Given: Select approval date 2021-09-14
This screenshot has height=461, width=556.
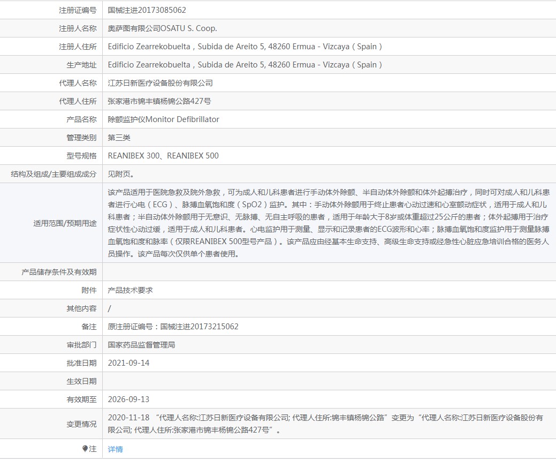Looking at the screenshot, I should 128,363.
